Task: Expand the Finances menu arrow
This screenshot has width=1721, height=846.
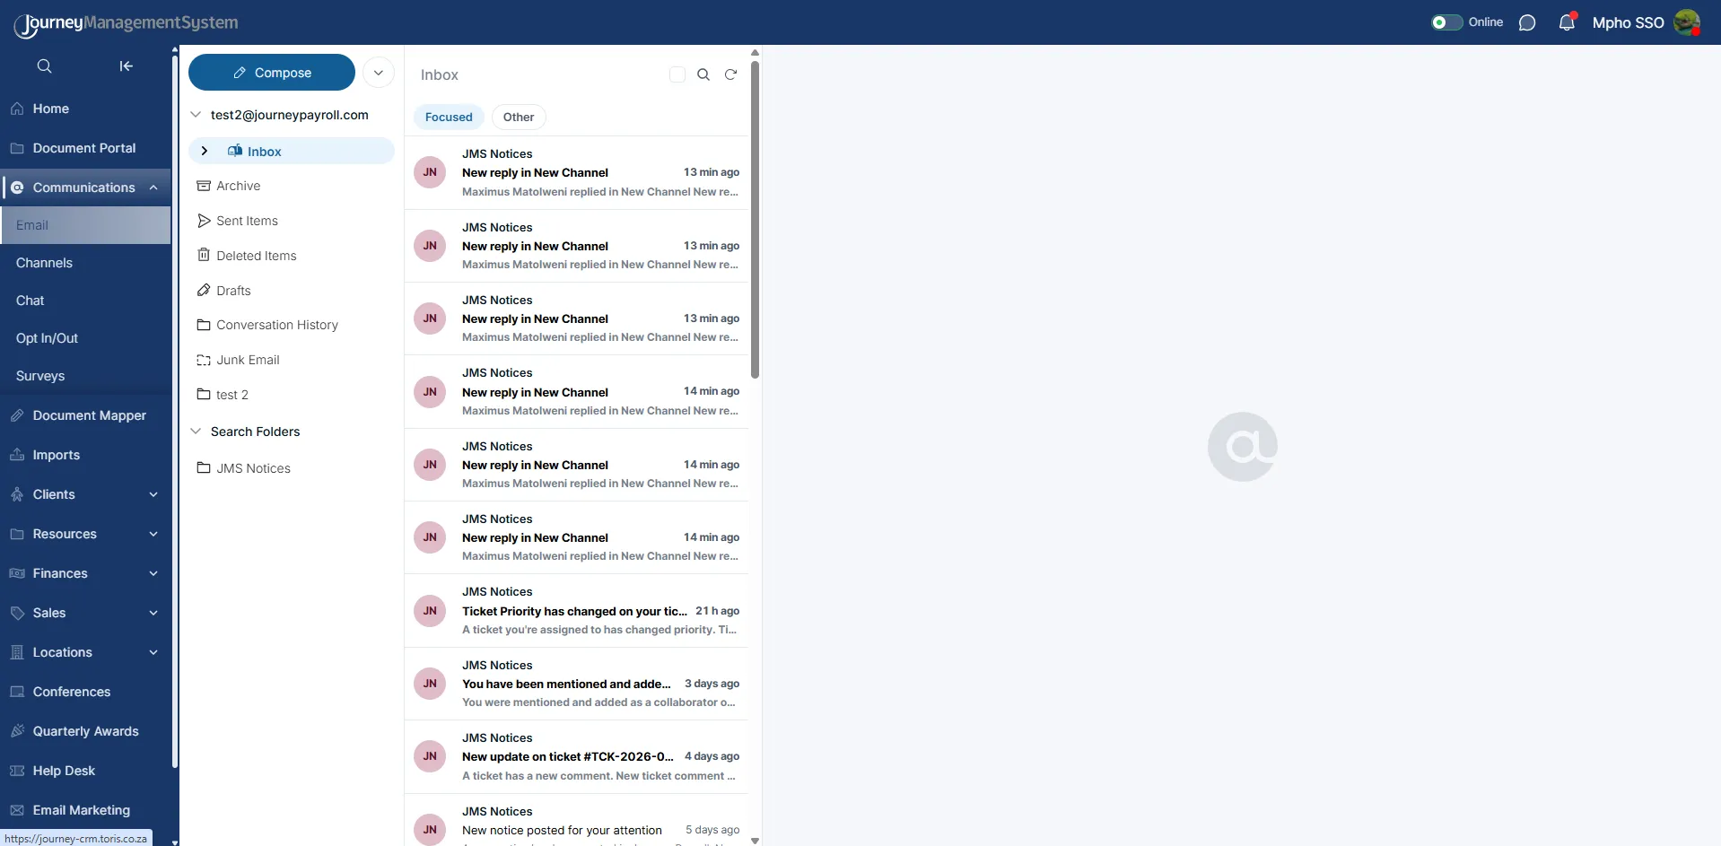Action: click(x=153, y=573)
